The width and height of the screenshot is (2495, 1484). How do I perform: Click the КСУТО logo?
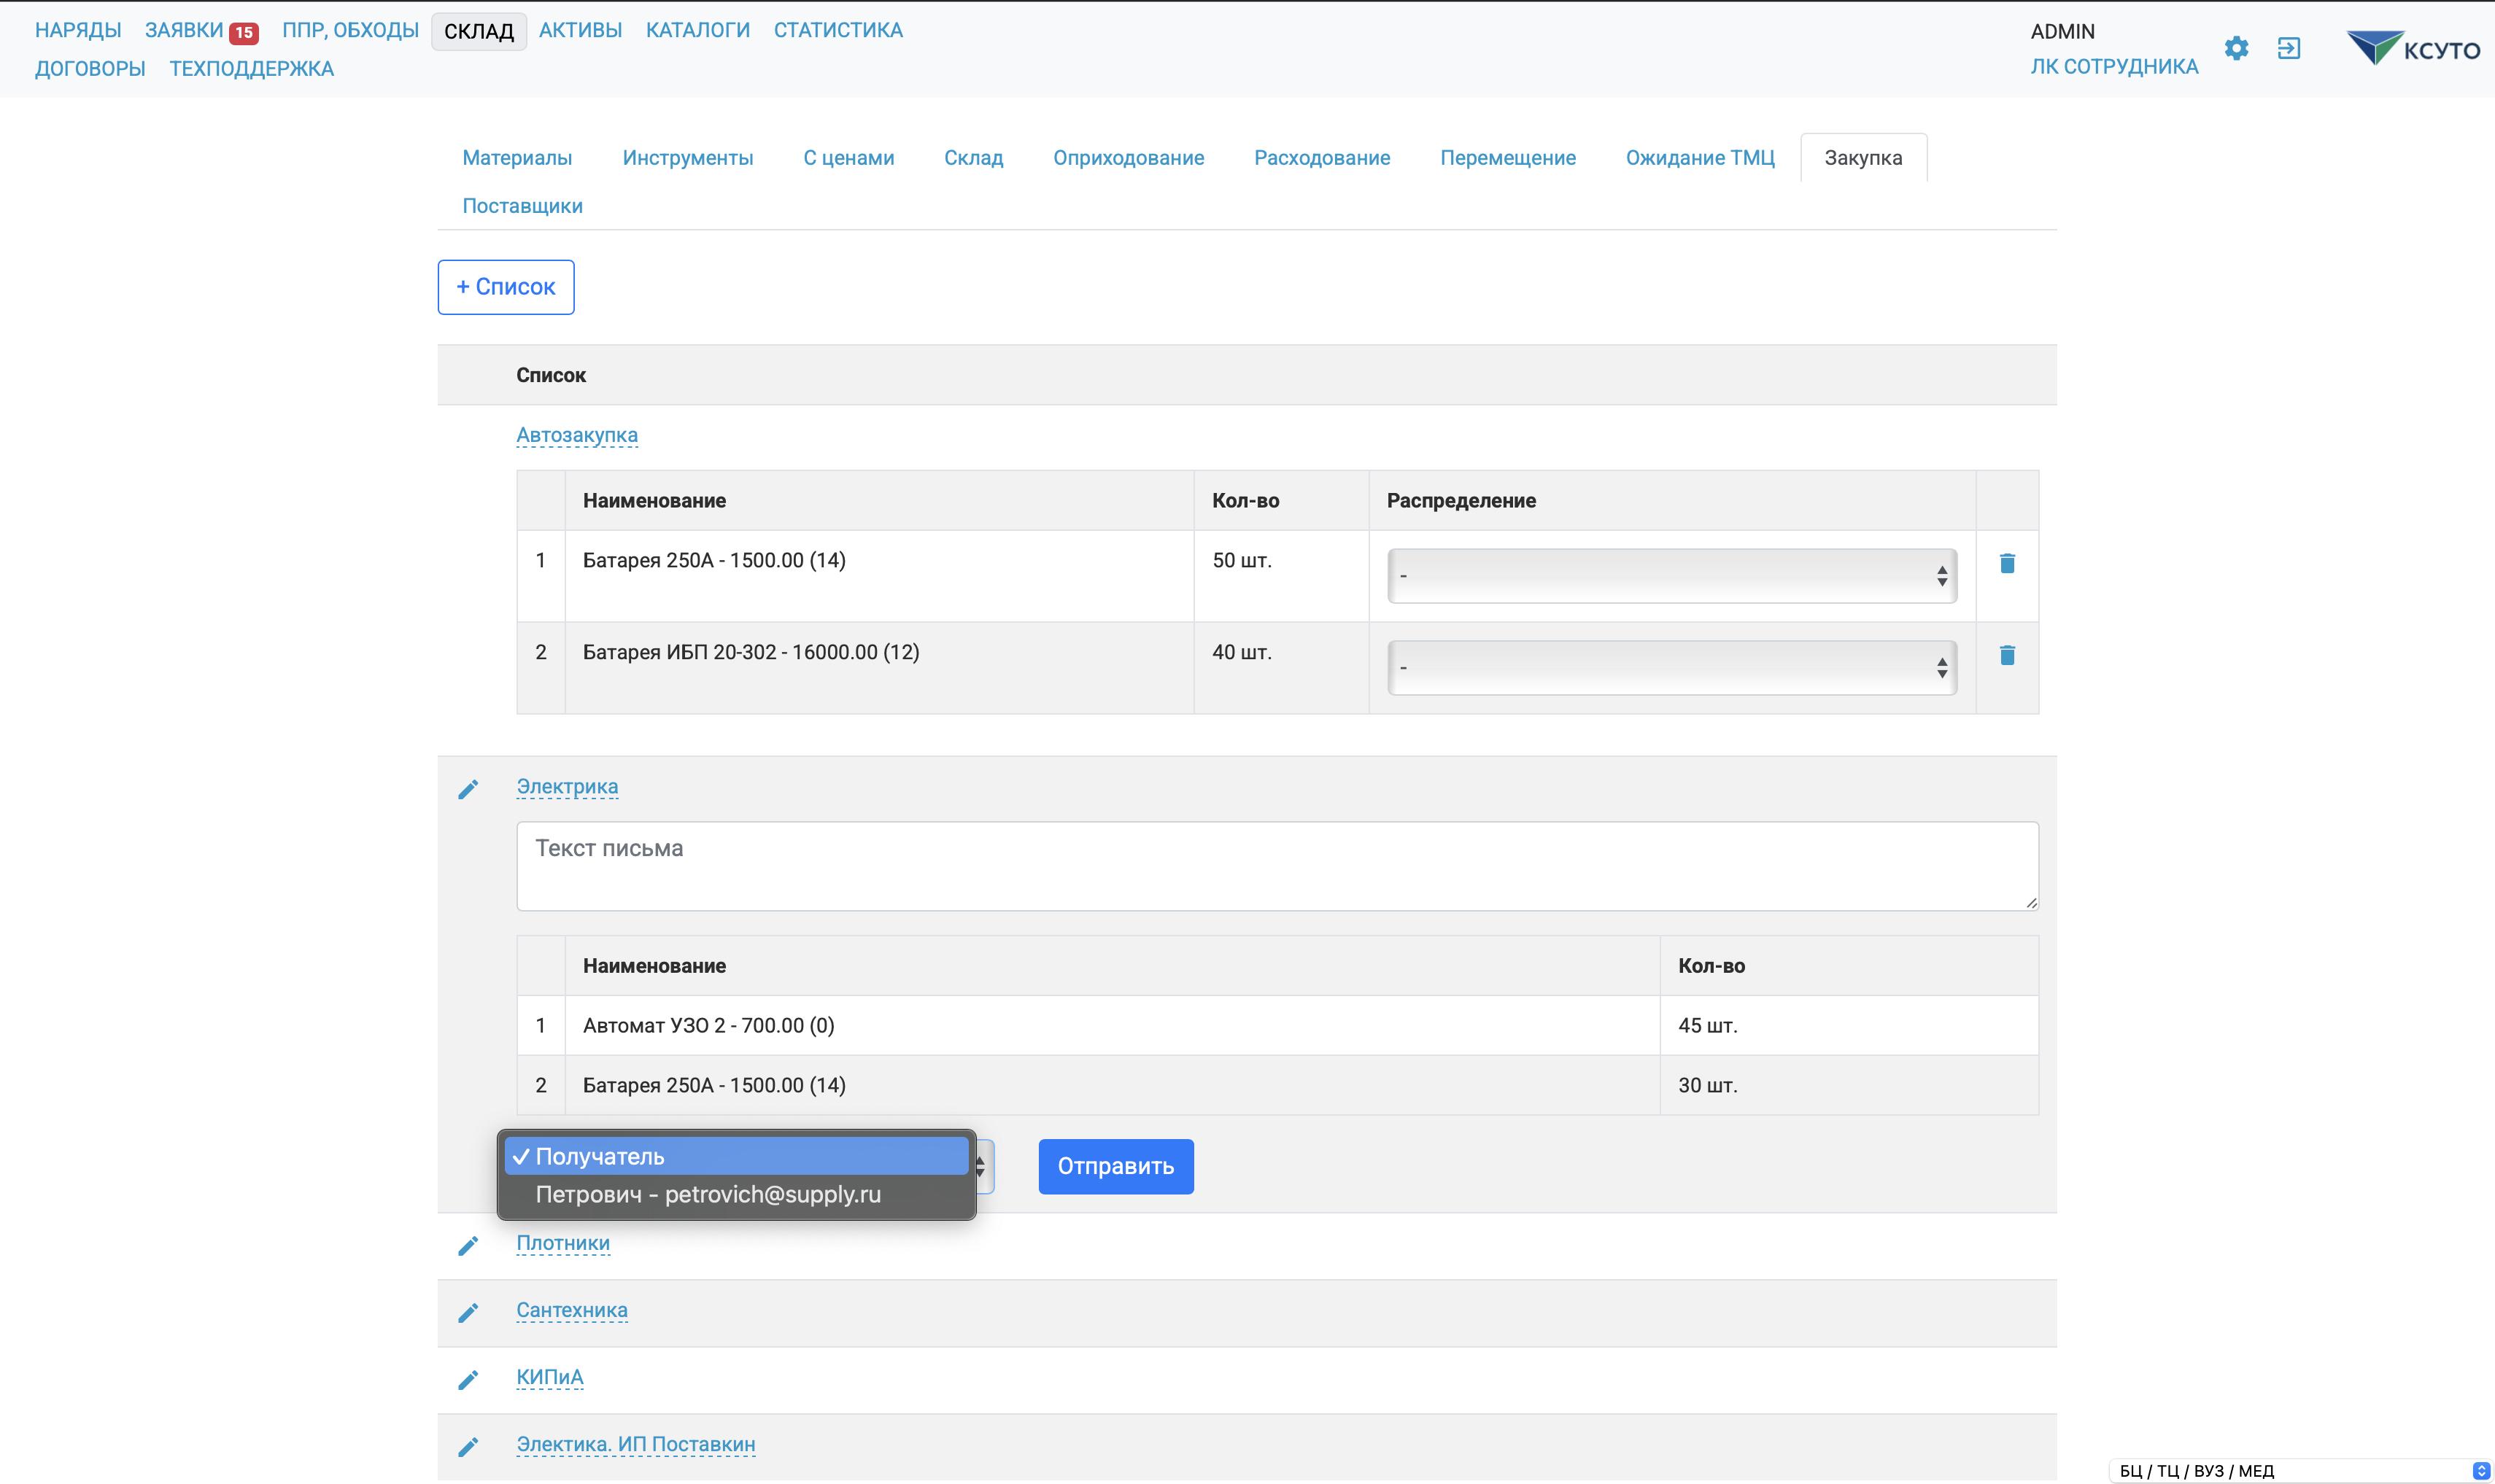[x=2413, y=48]
